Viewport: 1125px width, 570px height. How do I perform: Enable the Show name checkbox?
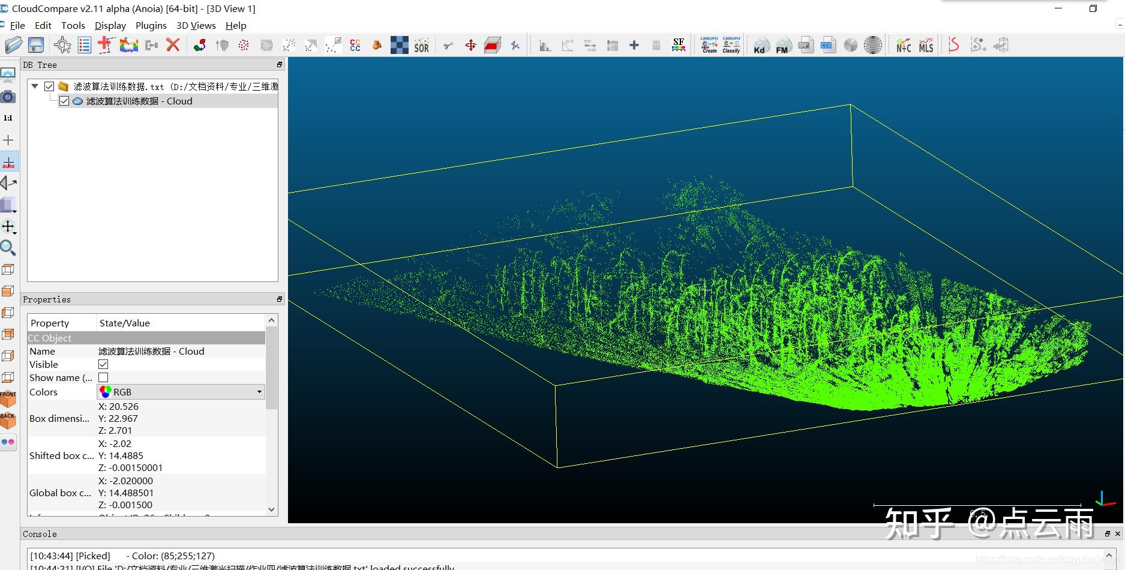pyautogui.click(x=103, y=377)
